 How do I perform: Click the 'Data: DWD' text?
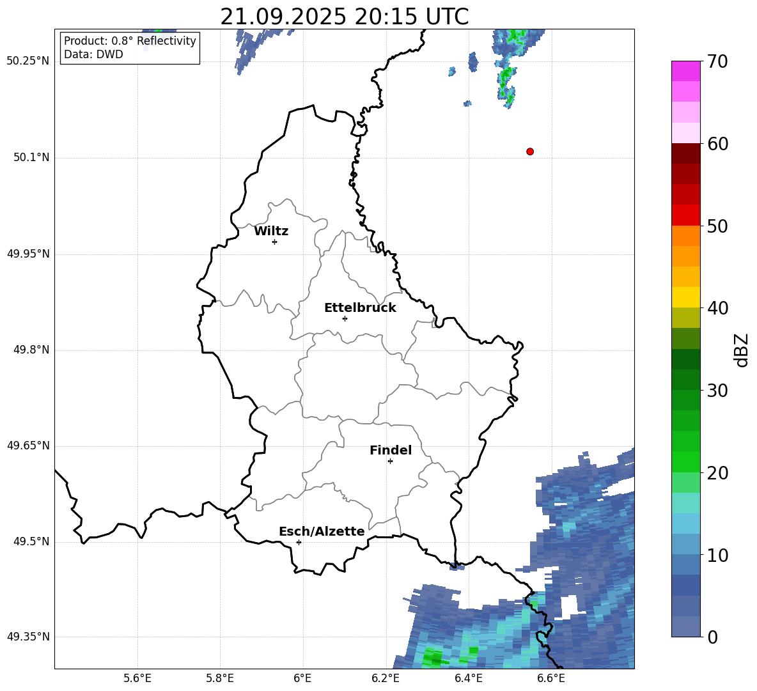tap(93, 54)
